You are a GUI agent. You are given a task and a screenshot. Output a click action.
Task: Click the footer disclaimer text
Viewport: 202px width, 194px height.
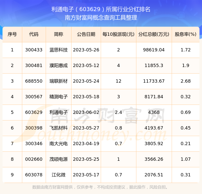[101, 187]
